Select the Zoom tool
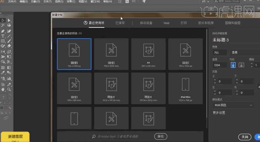Viewport: 260px width, 142px height. click(x=9, y=89)
